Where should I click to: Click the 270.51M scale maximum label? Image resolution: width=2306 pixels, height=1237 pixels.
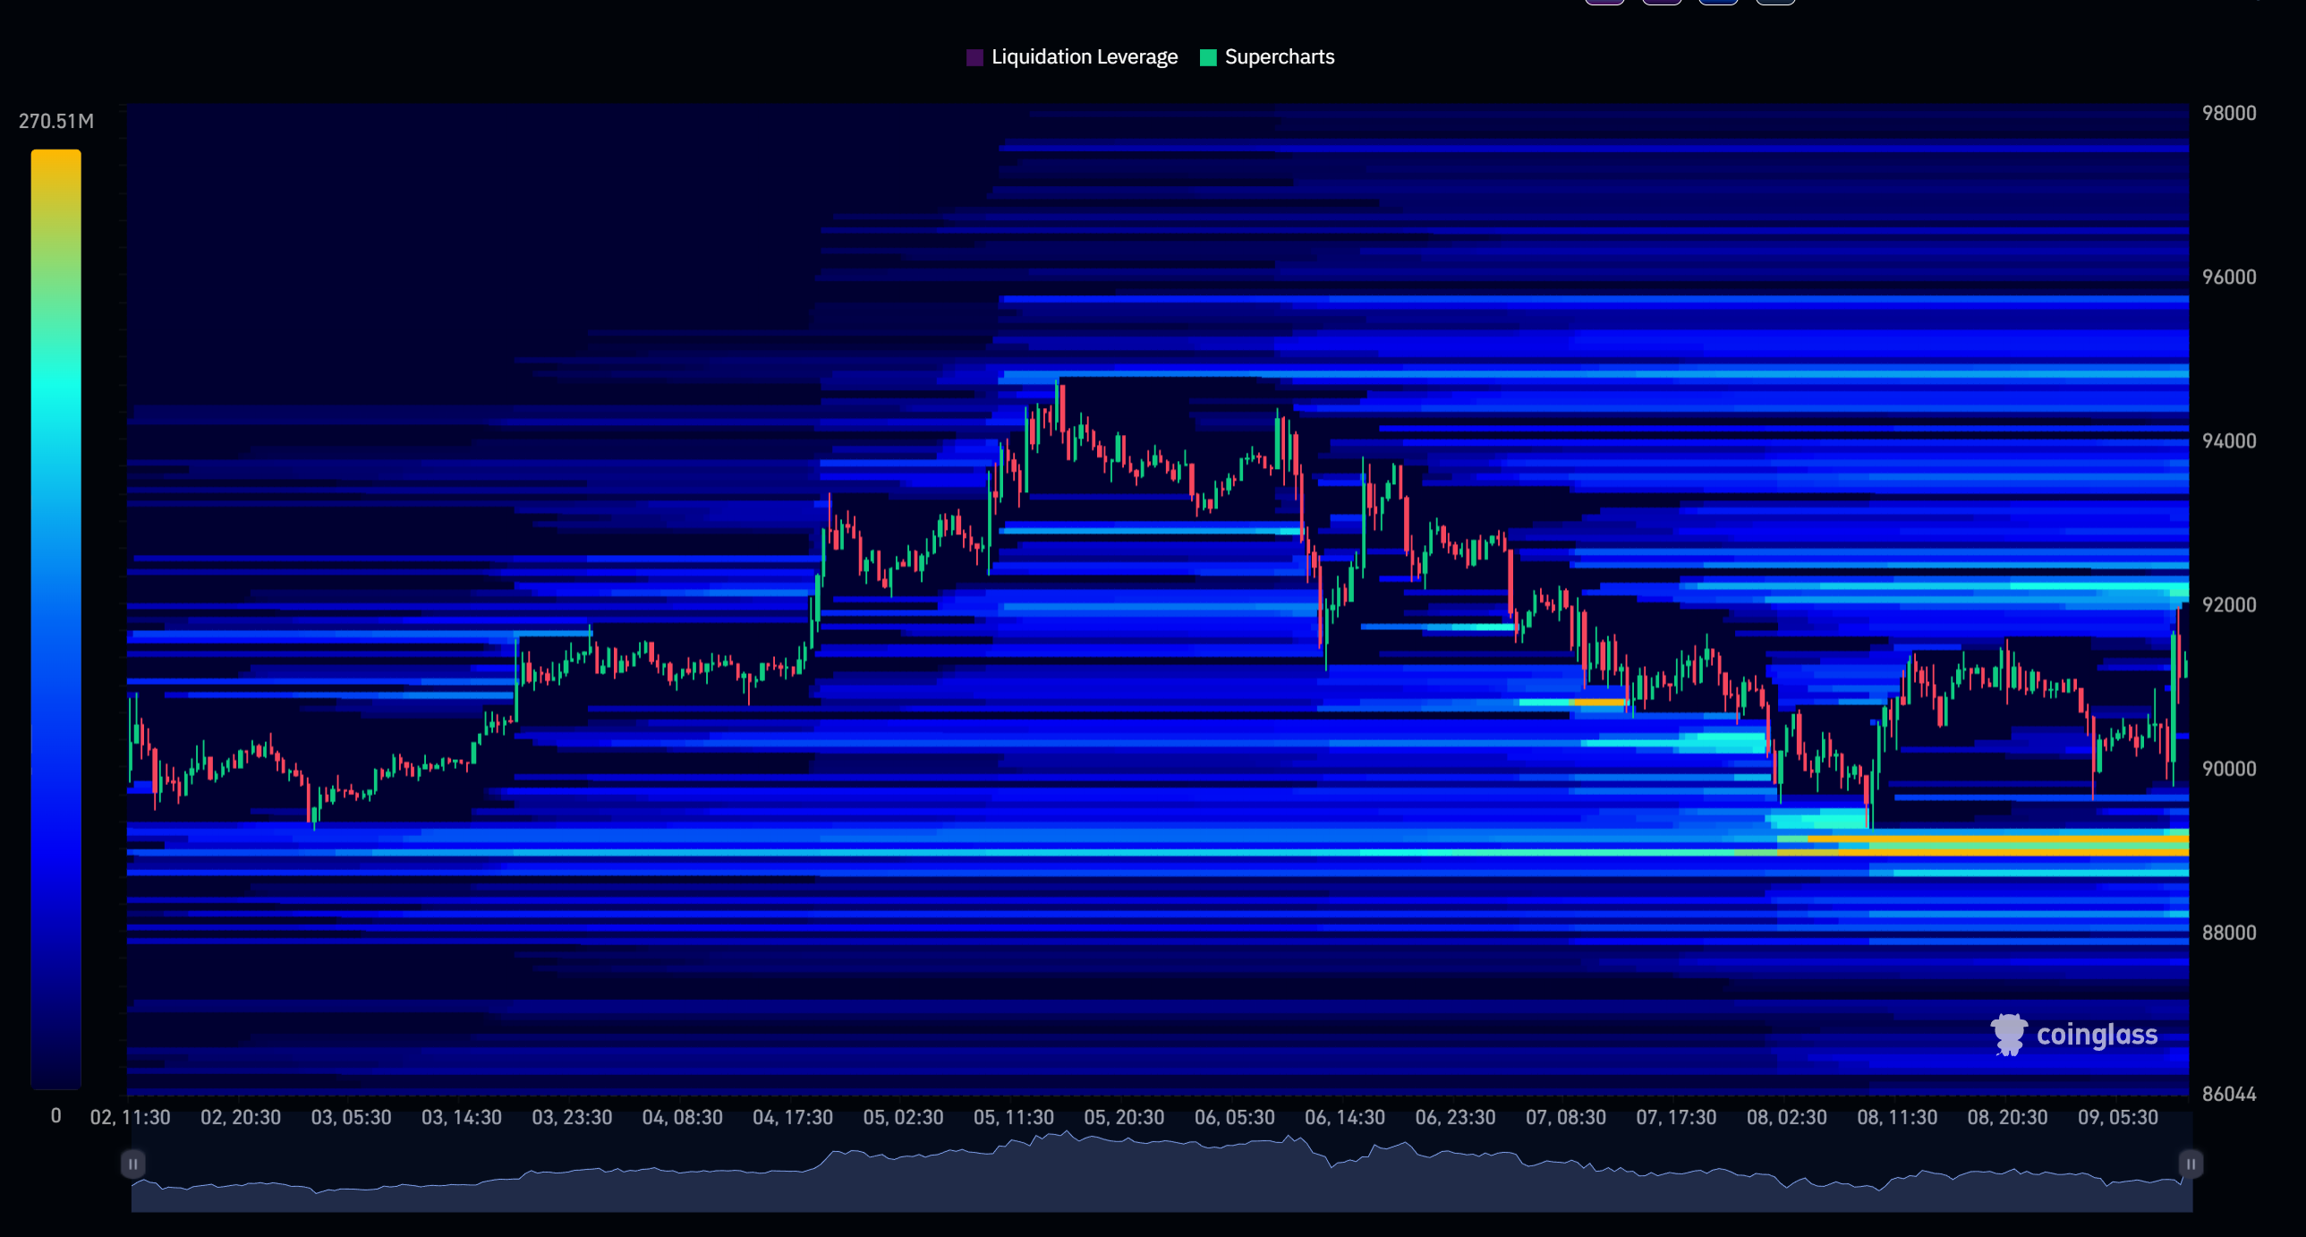pos(55,121)
